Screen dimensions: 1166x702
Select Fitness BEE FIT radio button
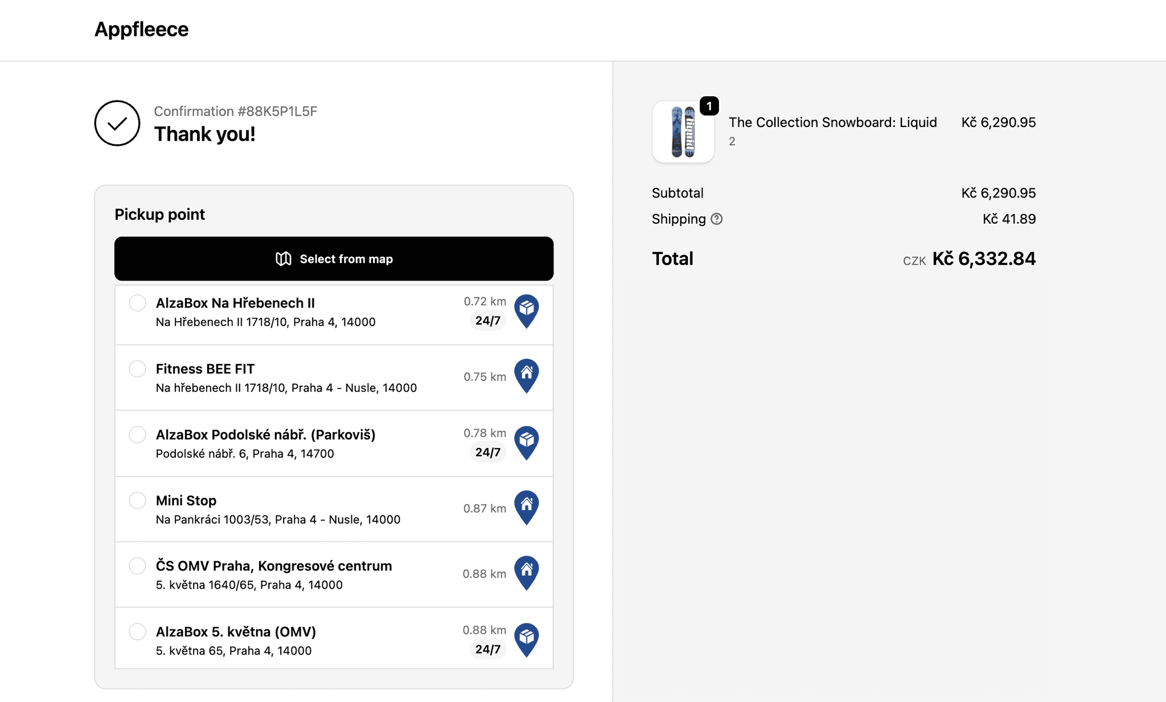(x=137, y=369)
